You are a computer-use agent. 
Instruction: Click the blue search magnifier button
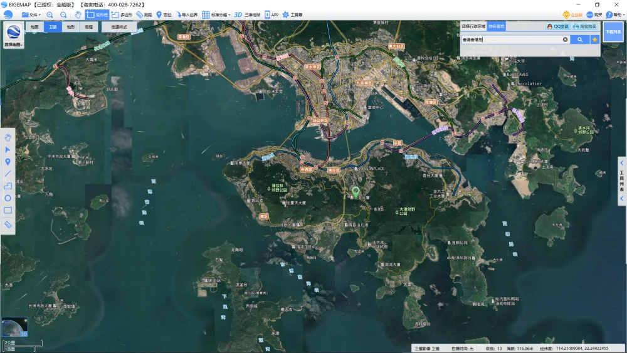click(x=580, y=40)
